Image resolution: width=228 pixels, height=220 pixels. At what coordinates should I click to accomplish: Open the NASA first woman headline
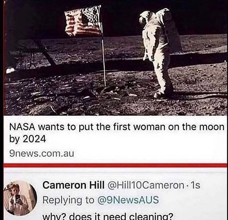[x=117, y=132]
